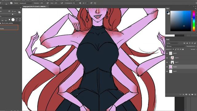Open the layer filter type dropdown
This screenshot has height=111, width=197.
pos(172,43)
